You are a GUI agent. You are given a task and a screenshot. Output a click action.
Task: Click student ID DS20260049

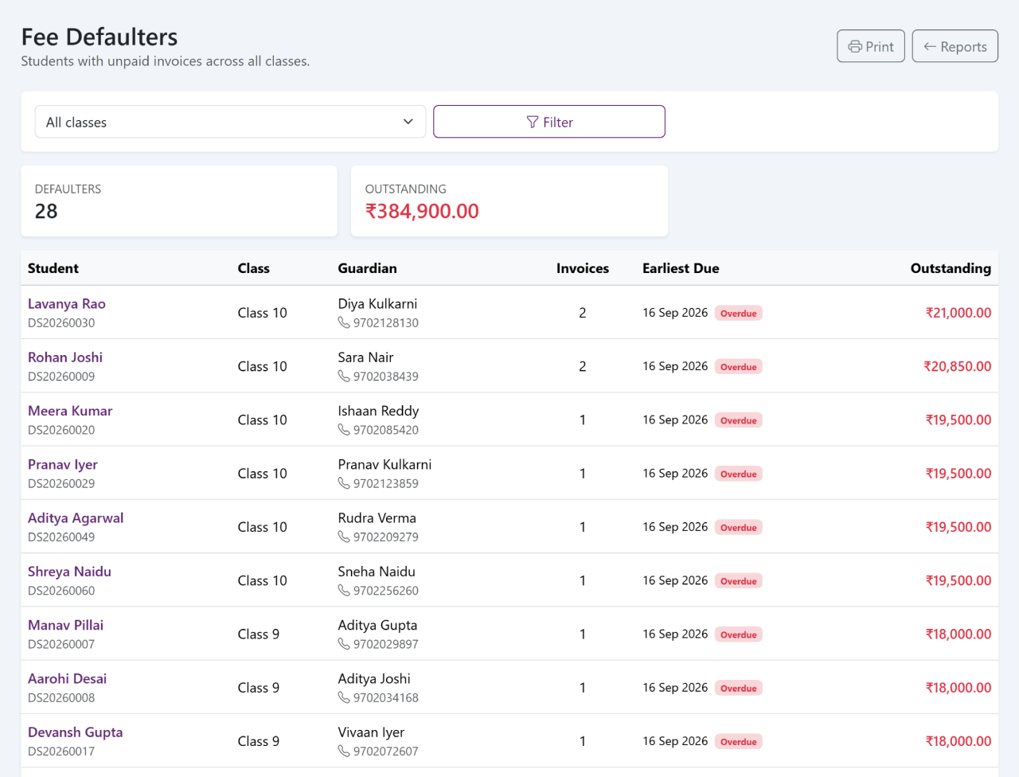click(x=61, y=537)
